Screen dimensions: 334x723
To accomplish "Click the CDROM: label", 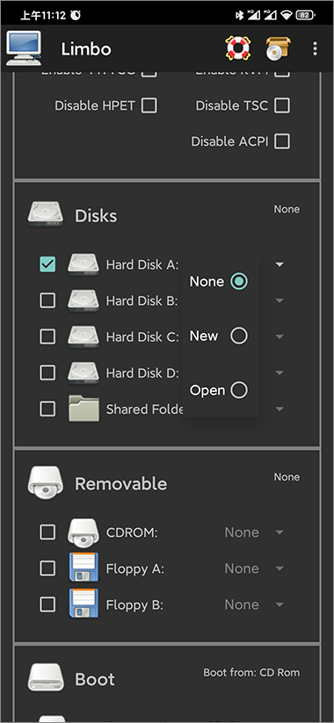I will tap(132, 532).
